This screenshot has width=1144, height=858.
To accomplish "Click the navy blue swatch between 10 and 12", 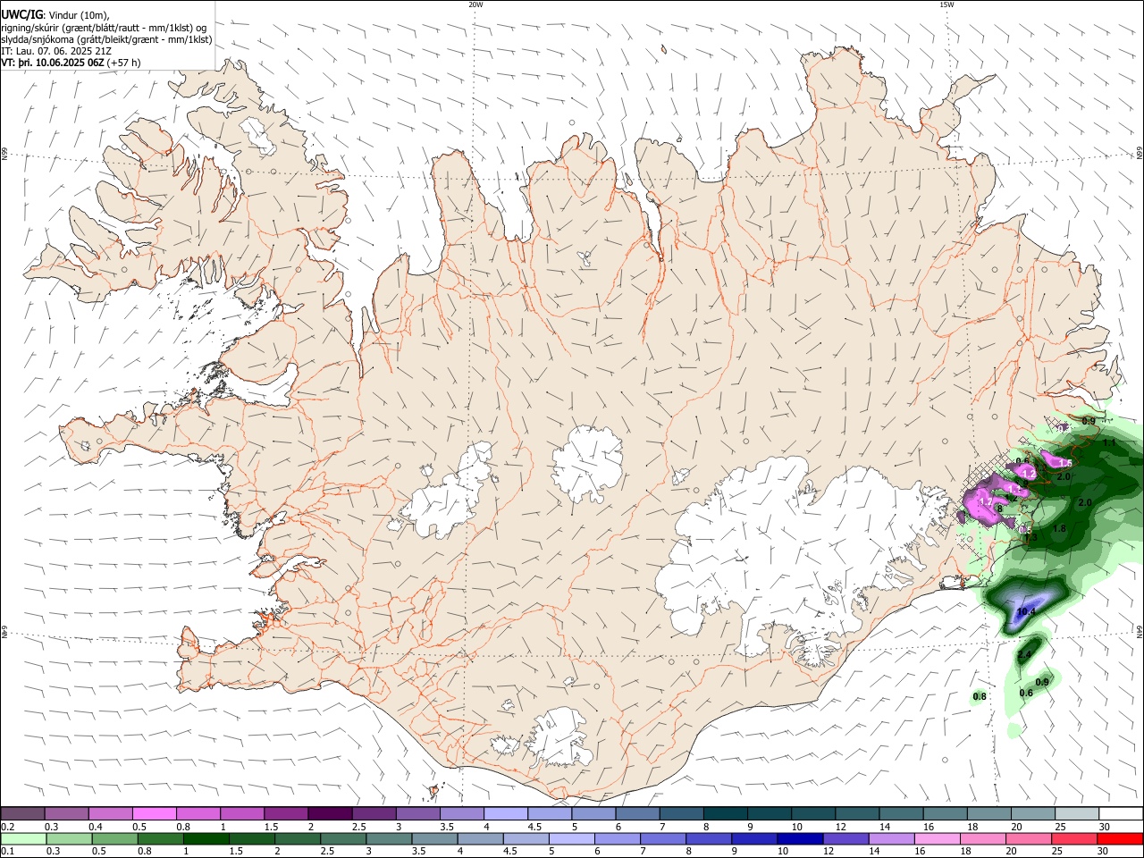I will pyautogui.click(x=798, y=838).
